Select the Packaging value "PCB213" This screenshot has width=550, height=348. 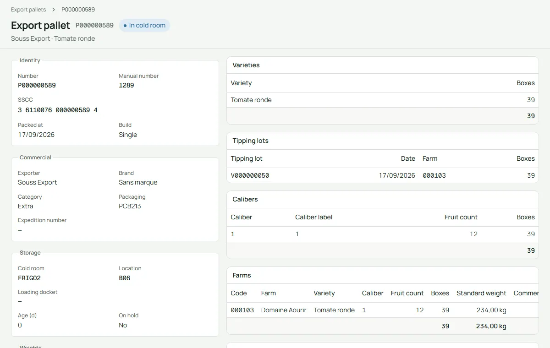coord(130,206)
